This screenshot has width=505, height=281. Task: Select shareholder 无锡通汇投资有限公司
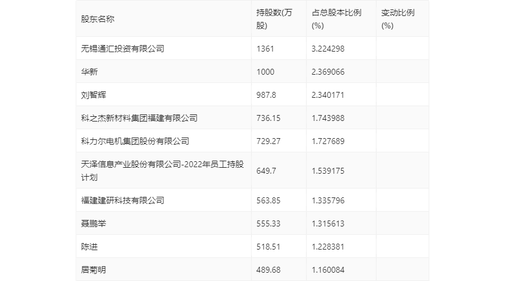coord(123,49)
